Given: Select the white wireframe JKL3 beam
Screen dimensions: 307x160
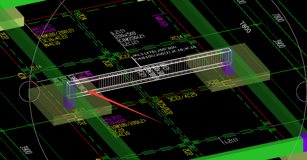Looking at the screenshot, I should [x=149, y=72].
